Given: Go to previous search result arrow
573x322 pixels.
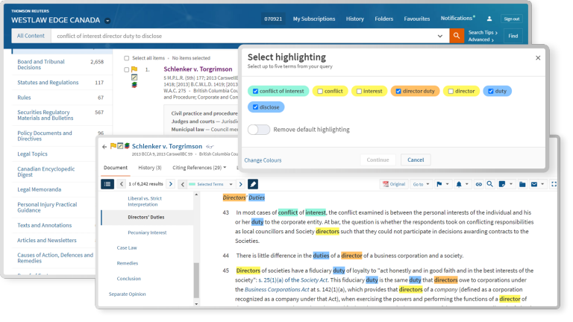Looking at the screenshot, I should coord(122,184).
